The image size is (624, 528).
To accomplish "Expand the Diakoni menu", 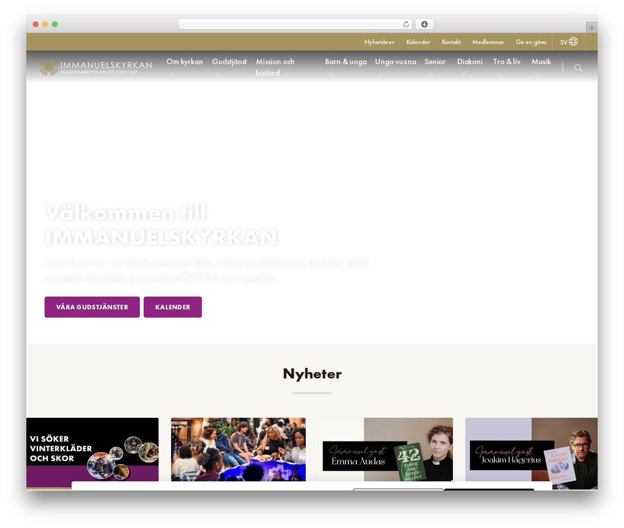I will click(469, 67).
